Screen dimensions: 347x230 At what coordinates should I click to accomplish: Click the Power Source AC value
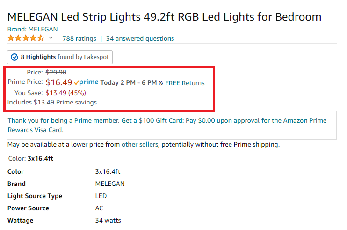(x=99, y=208)
